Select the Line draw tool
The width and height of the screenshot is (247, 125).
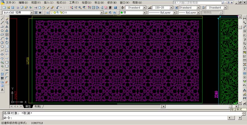2,19
